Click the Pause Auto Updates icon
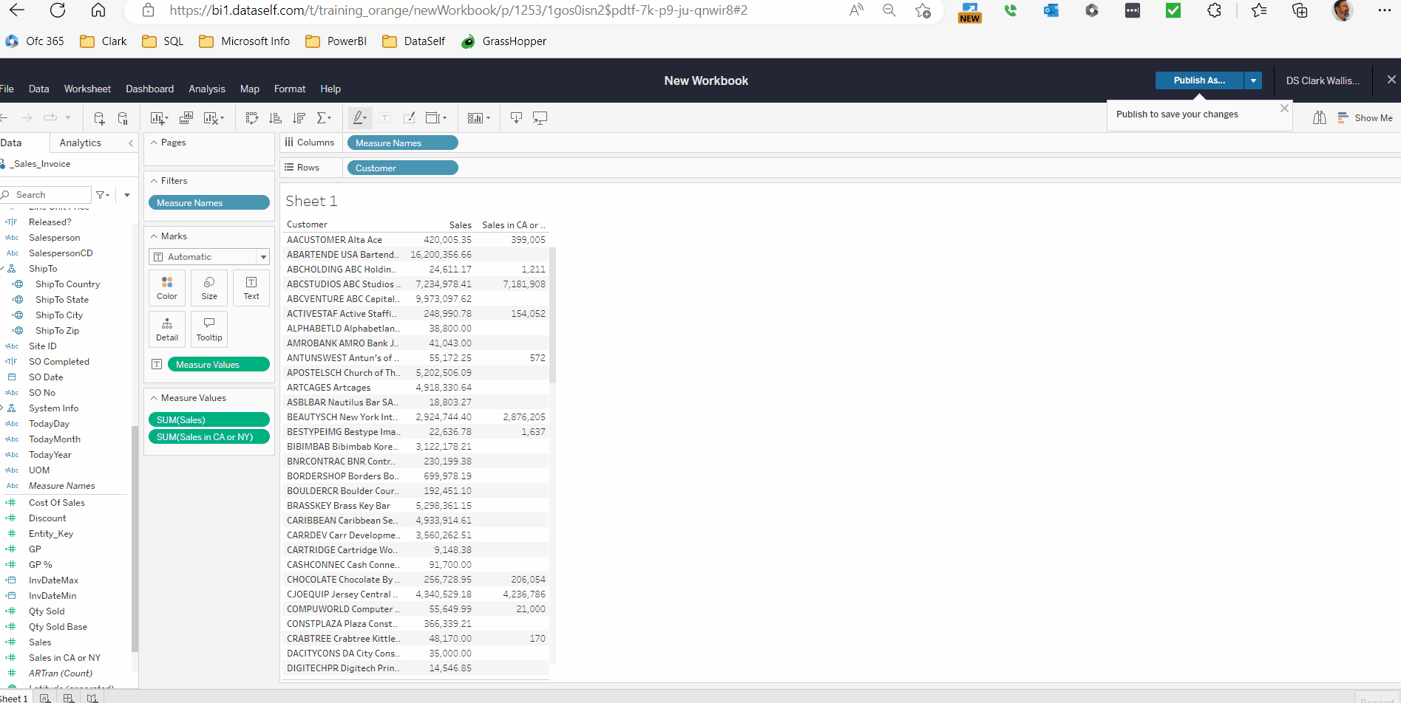The image size is (1401, 703). [123, 118]
